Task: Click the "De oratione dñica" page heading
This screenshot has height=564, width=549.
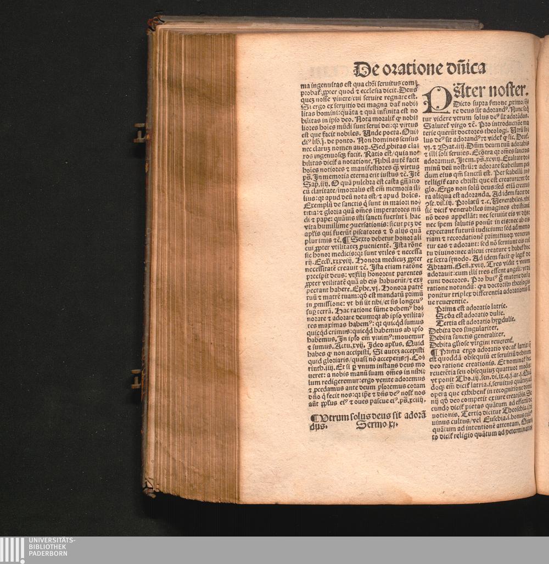Action: [x=419, y=69]
